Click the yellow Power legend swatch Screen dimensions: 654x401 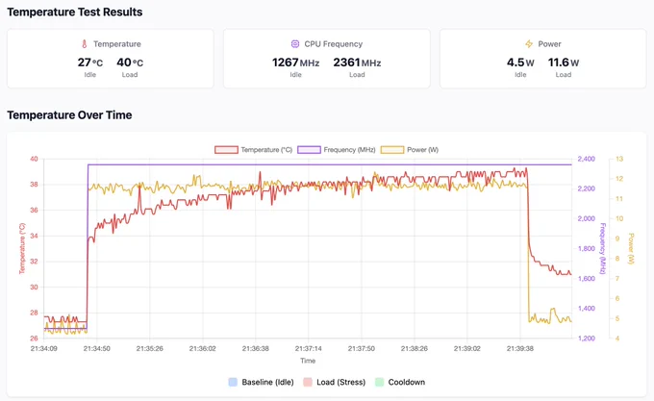pyautogui.click(x=392, y=150)
